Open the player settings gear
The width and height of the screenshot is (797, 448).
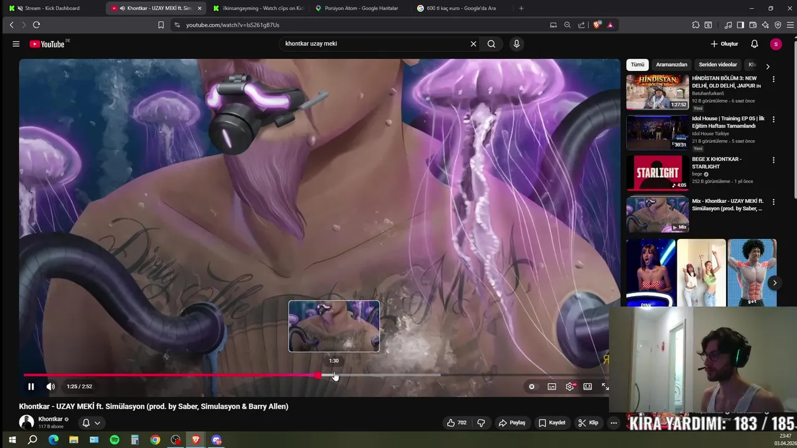[x=570, y=386]
